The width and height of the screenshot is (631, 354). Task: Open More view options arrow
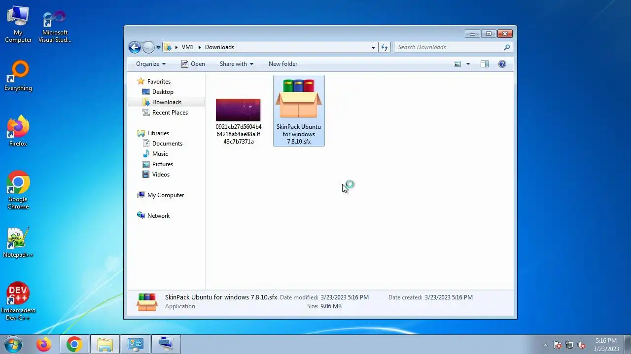[x=468, y=64]
